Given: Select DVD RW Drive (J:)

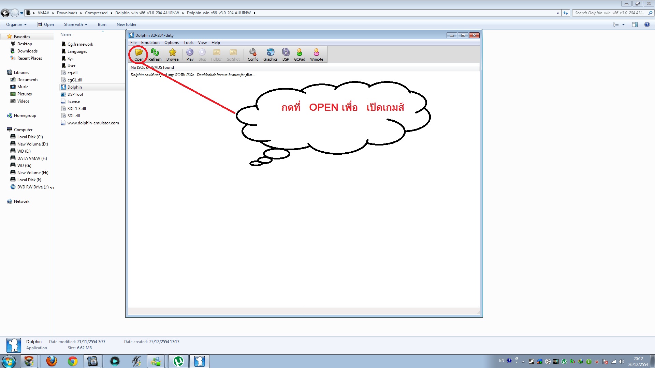Looking at the screenshot, I should 33,187.
